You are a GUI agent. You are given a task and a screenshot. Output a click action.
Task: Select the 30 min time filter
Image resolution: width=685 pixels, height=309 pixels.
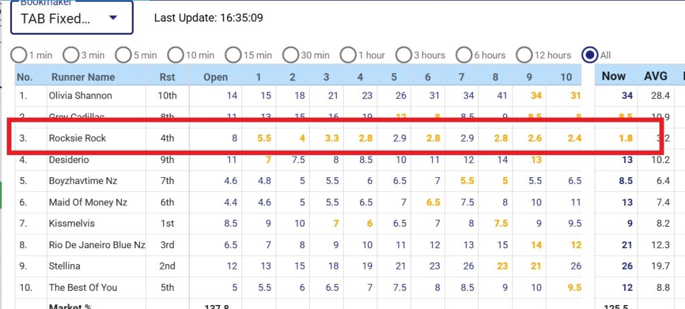pyautogui.click(x=290, y=55)
